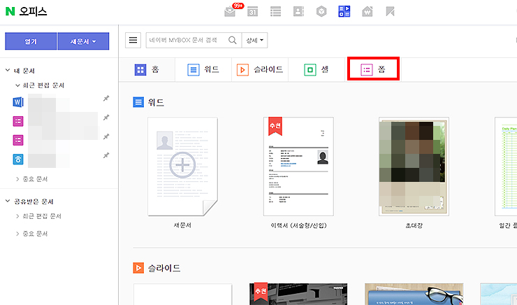The image size is (517, 305).
Task: Click the Naver N logo
Action: pyautogui.click(x=10, y=12)
